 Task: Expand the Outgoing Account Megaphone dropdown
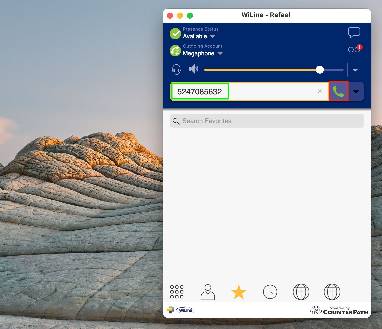click(220, 54)
